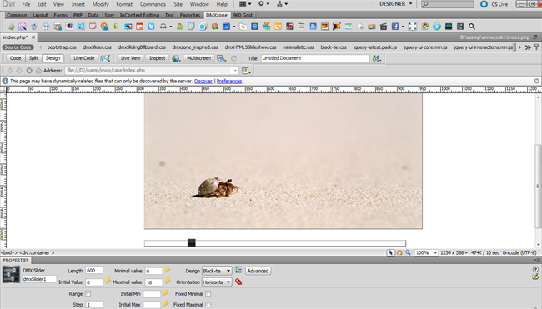Click the Discover link in info bar

pos(203,81)
